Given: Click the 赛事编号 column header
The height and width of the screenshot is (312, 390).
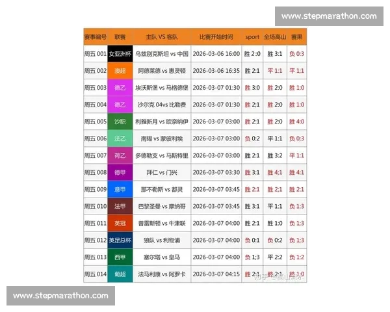Looking at the screenshot, I should pos(96,37).
